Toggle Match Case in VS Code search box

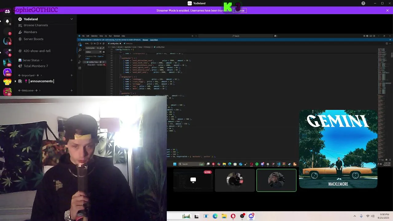[98, 48]
